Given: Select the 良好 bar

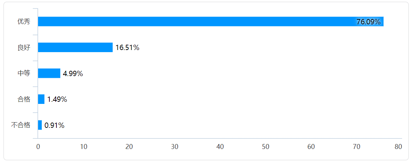Looking at the screenshot, I should [x=75, y=48].
